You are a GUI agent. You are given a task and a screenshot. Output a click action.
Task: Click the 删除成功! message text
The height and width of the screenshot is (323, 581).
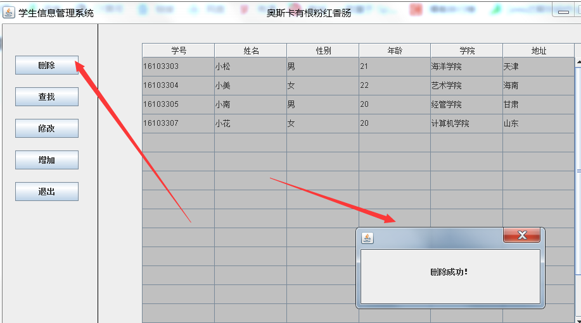tap(449, 272)
